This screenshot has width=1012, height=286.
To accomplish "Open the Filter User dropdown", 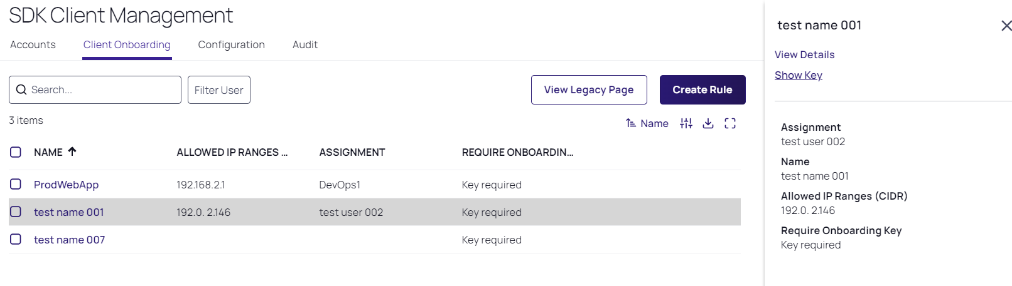I will point(218,90).
